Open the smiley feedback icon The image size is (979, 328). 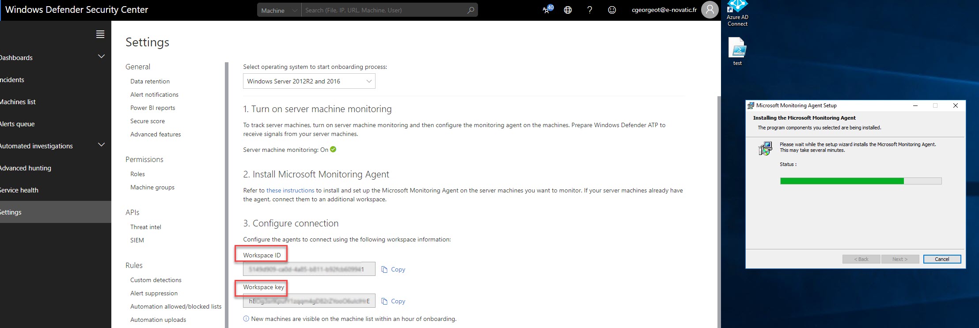pyautogui.click(x=612, y=10)
